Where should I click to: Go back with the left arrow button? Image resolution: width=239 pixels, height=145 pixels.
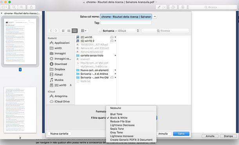coord(51,31)
